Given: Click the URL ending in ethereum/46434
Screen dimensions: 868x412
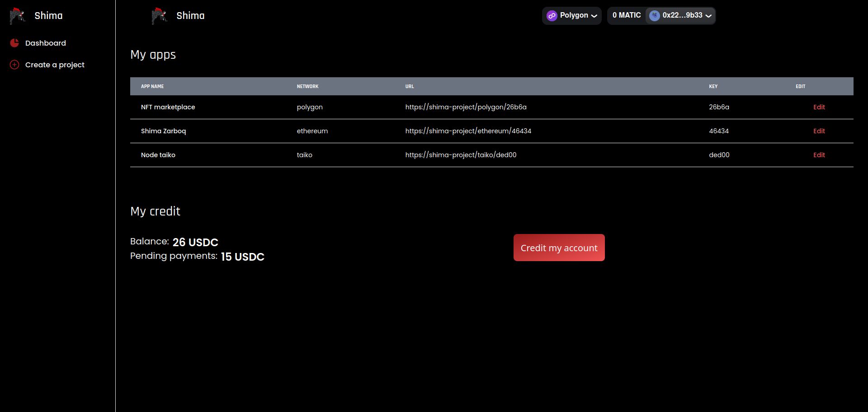Looking at the screenshot, I should point(468,131).
